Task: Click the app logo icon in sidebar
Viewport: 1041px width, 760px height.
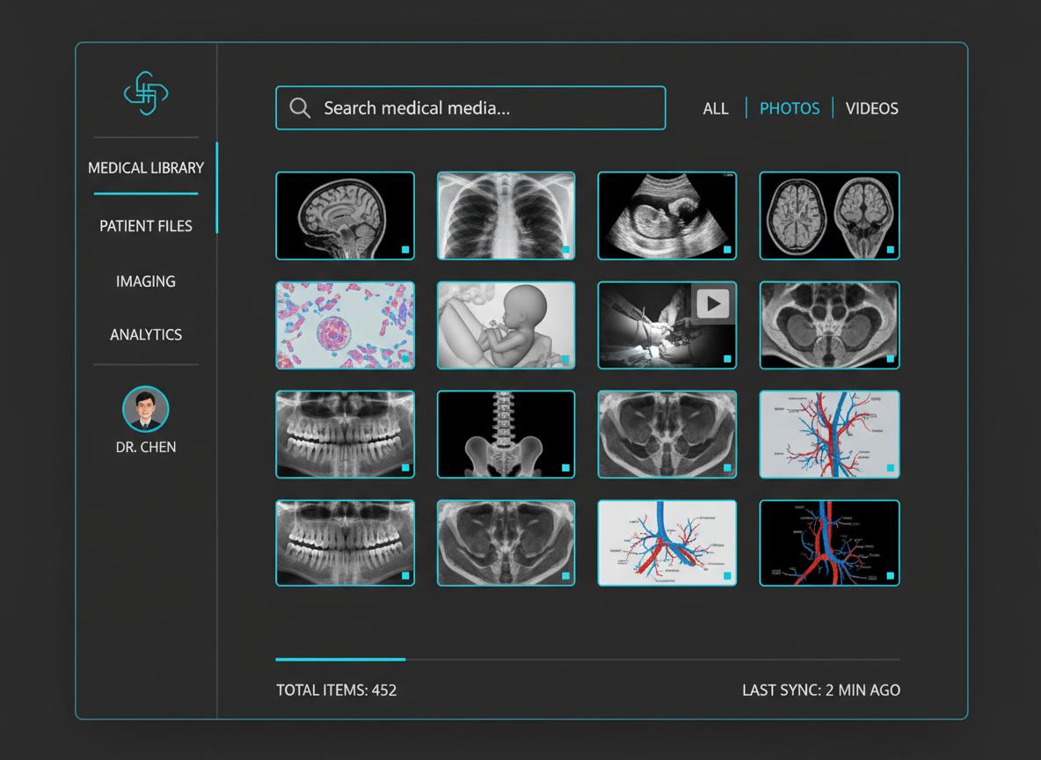Action: (x=146, y=93)
